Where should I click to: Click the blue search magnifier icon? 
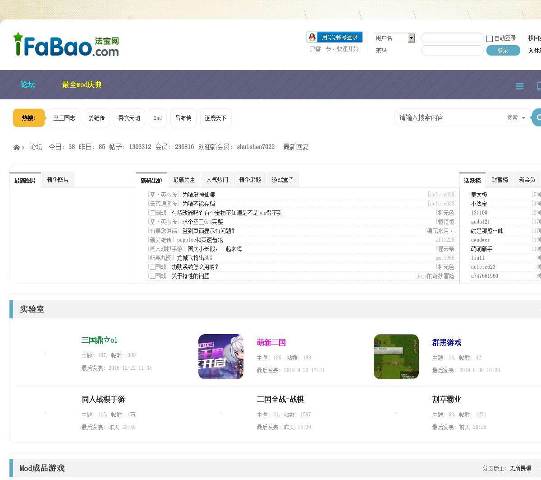tap(537, 118)
